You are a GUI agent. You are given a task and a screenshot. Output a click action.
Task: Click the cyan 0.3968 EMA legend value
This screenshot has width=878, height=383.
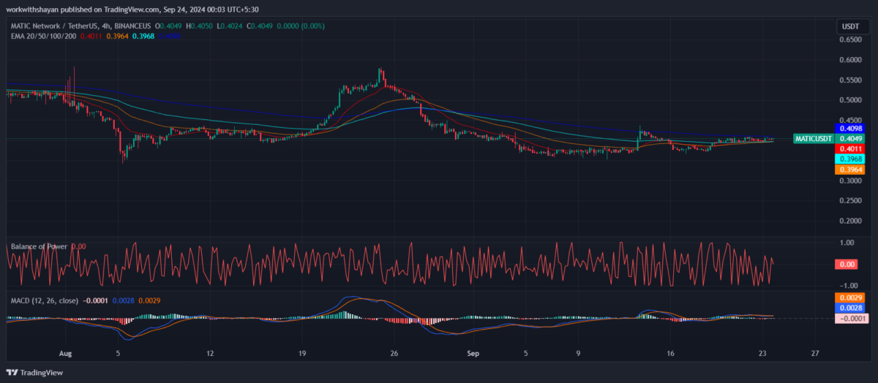(x=143, y=35)
